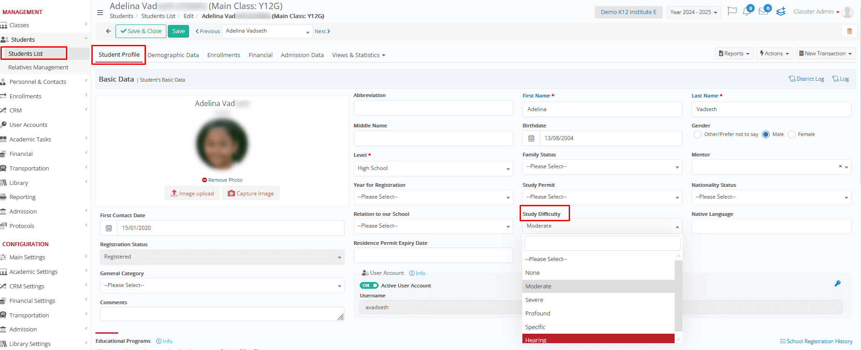Open the notifications bell icon

746,11
